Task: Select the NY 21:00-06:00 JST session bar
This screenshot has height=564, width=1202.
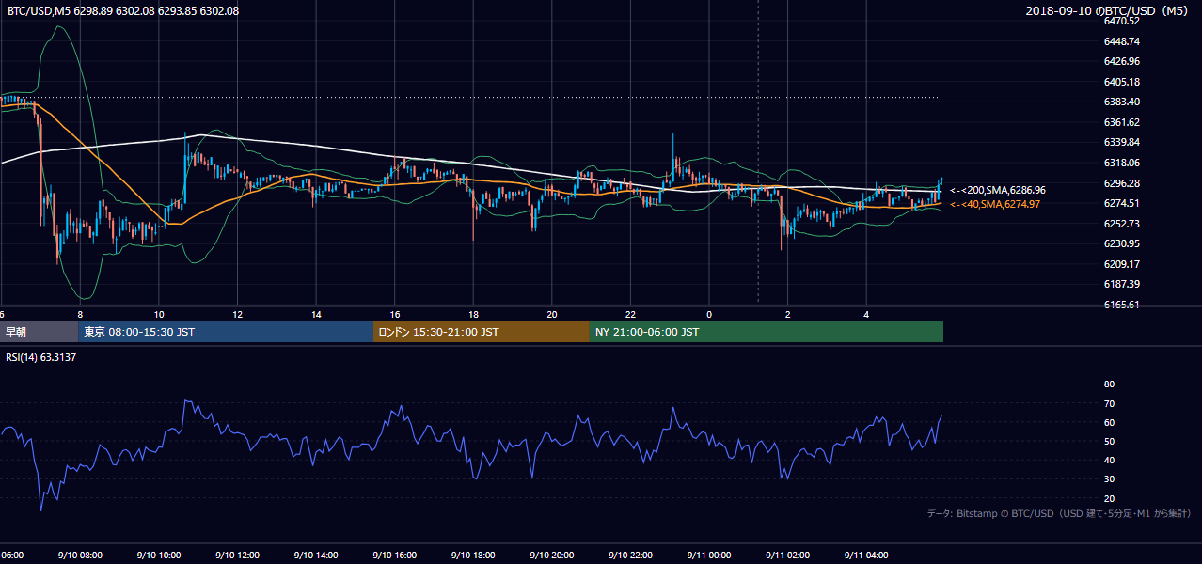Action: [x=767, y=331]
